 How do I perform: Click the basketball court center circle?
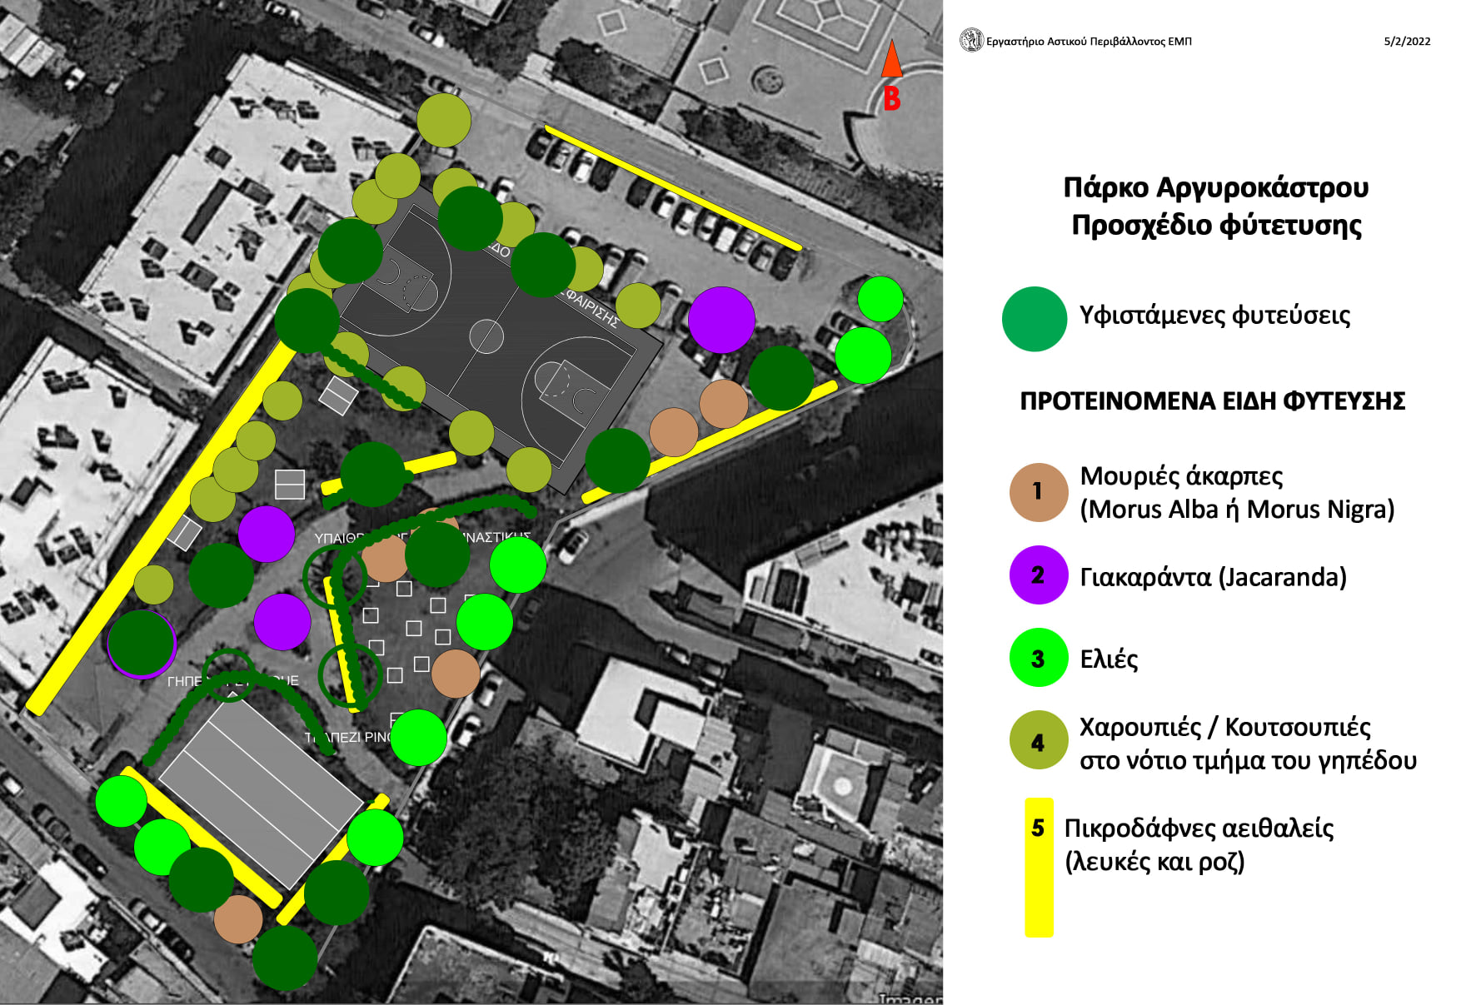point(486,336)
